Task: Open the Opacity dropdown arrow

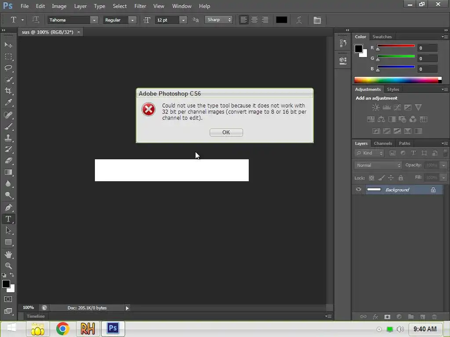Action: click(443, 165)
